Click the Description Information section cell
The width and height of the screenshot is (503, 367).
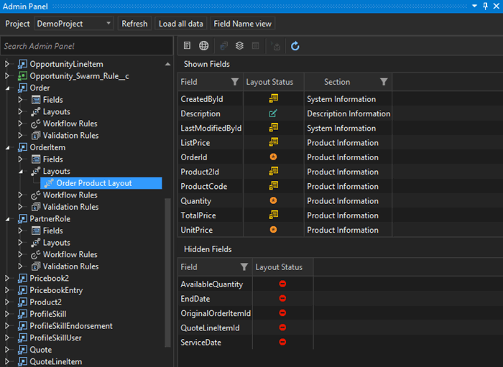click(x=349, y=113)
